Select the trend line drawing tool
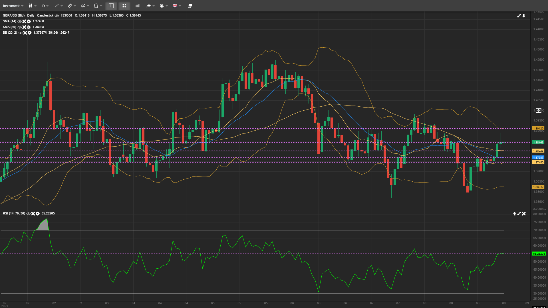The image size is (548, 308). point(57,6)
